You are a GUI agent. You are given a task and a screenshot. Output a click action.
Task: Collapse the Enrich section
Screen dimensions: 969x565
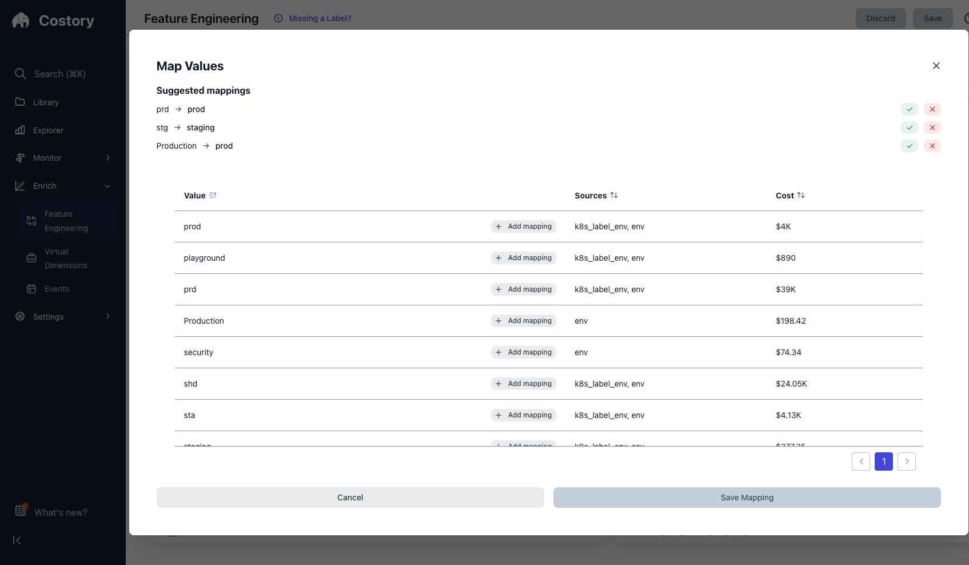click(x=108, y=186)
